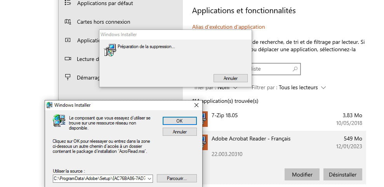
Task: Click the installer disc icon in the Préparation dialog
Action: tap(110, 50)
